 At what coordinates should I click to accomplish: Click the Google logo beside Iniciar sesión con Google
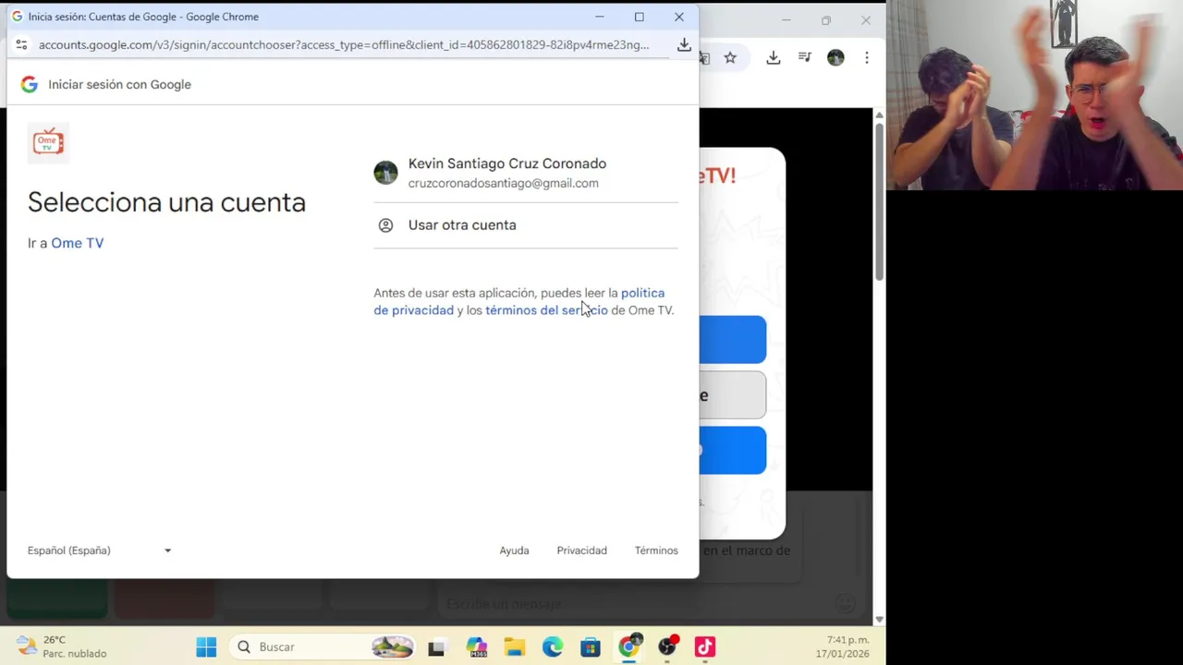click(x=30, y=84)
